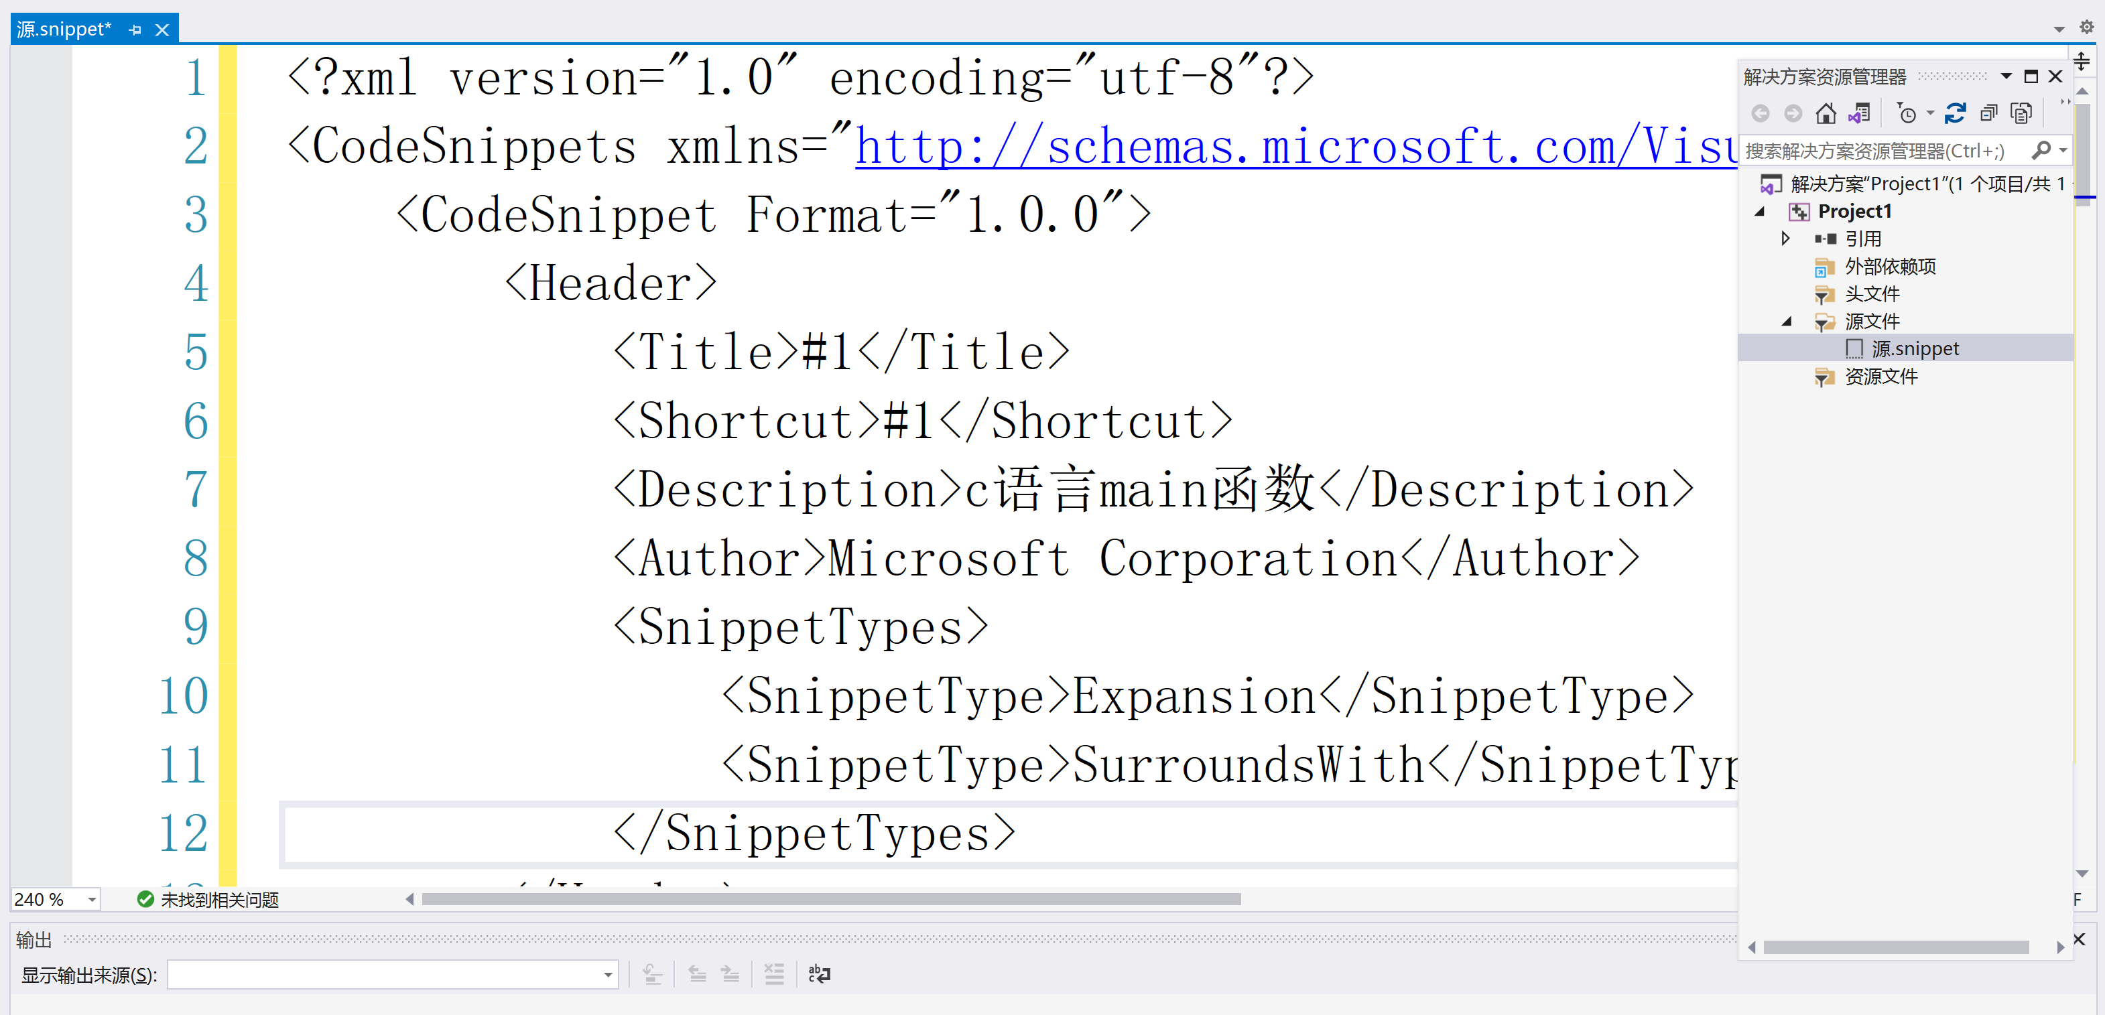Click the Solution Explorer Home icon

1826,113
